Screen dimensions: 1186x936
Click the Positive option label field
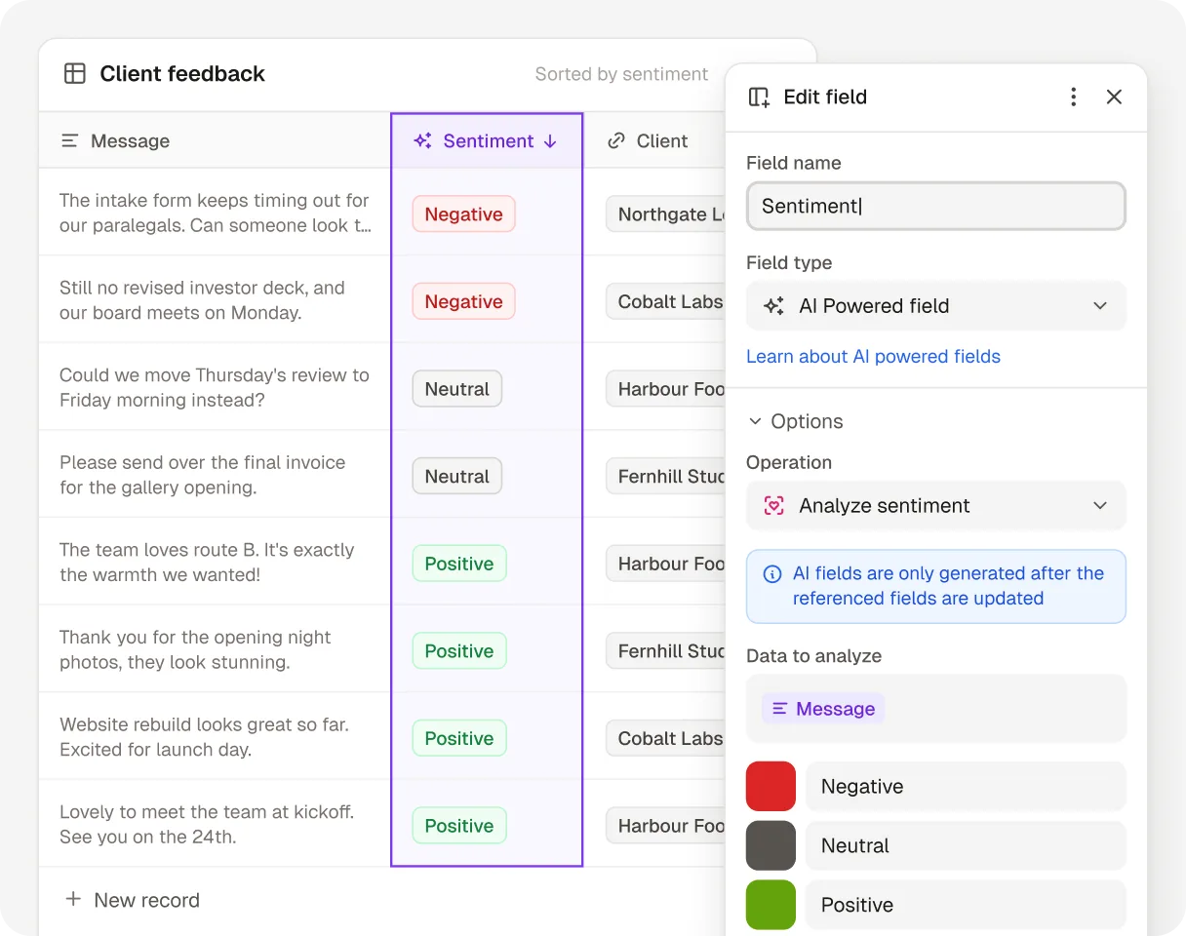(x=966, y=905)
